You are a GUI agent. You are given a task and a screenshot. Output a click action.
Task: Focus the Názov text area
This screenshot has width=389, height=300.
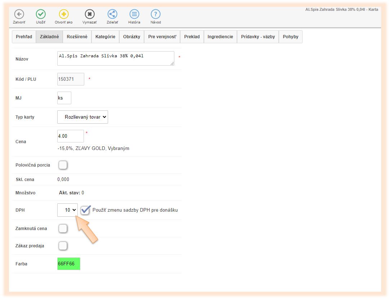click(x=115, y=58)
